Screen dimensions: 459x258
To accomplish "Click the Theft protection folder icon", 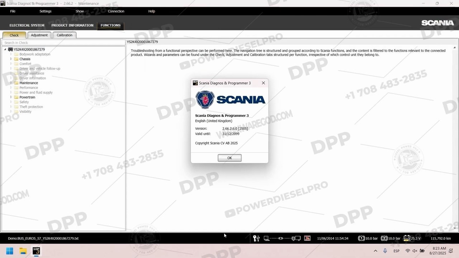I will 16,107.
